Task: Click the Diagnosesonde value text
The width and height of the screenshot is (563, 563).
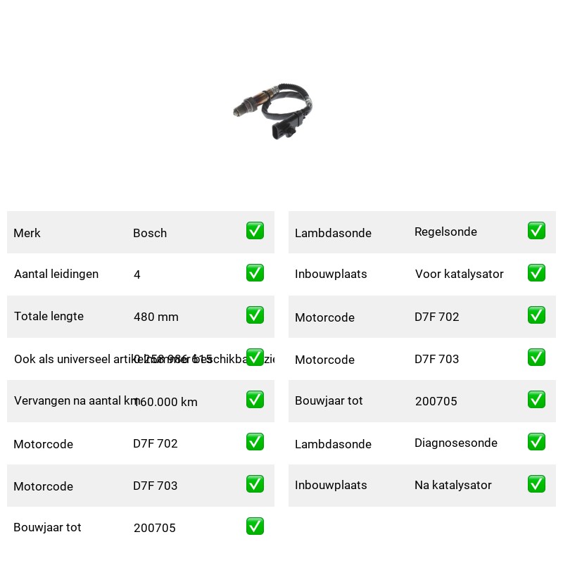Action: coord(455,443)
